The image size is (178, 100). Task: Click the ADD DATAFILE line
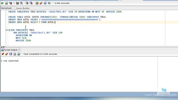(x=38, y=33)
